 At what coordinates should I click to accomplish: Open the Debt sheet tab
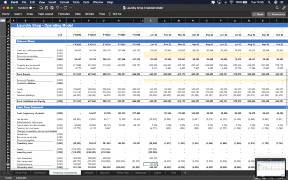pyautogui.click(x=173, y=173)
